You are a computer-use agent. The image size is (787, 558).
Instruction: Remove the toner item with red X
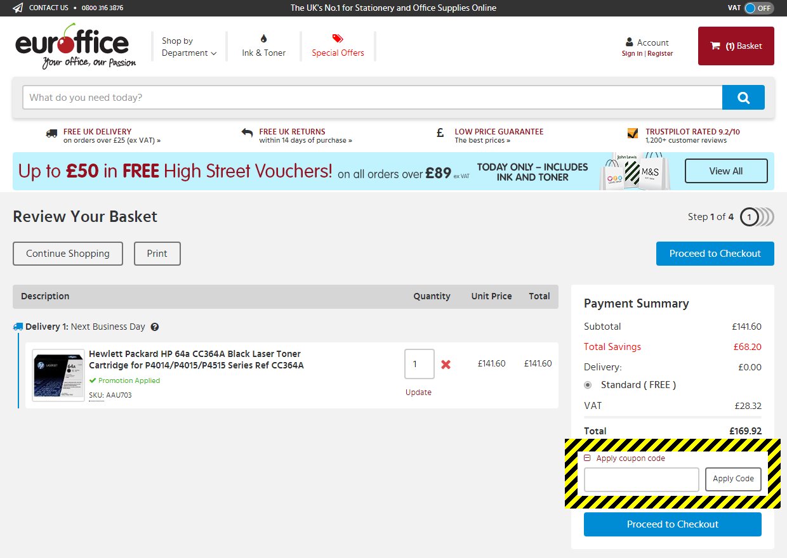tap(446, 365)
